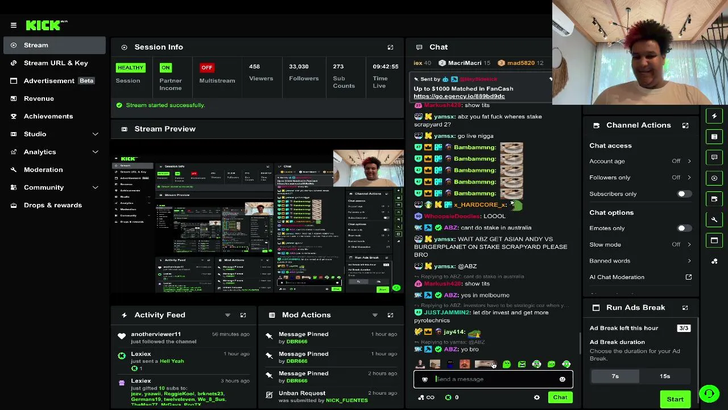Viewport: 728px width, 410px height.
Task: Open the emoji picker in the message box
Action: [562, 379]
